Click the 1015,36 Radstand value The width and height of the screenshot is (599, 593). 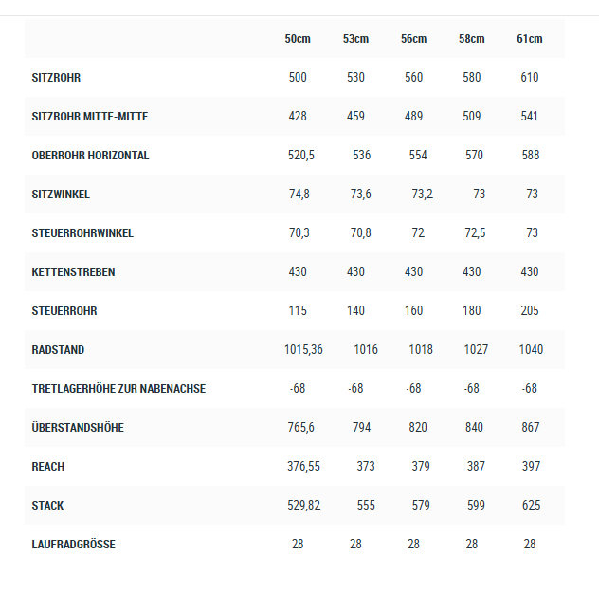coord(303,350)
